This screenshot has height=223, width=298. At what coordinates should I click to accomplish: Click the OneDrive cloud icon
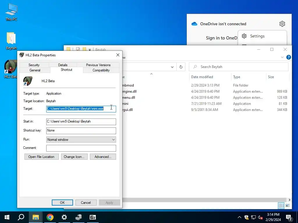(x=194, y=24)
